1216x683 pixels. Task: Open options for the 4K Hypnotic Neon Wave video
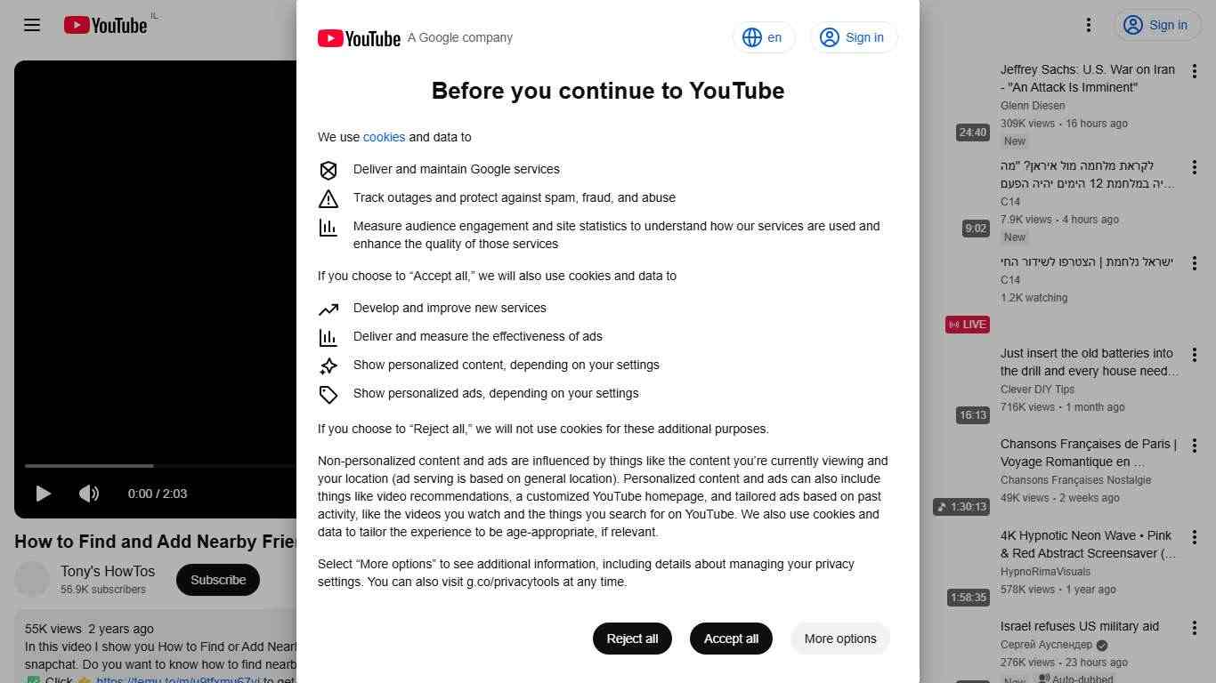[x=1195, y=537]
